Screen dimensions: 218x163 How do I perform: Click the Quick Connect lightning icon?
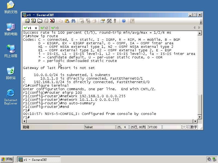point(33,21)
